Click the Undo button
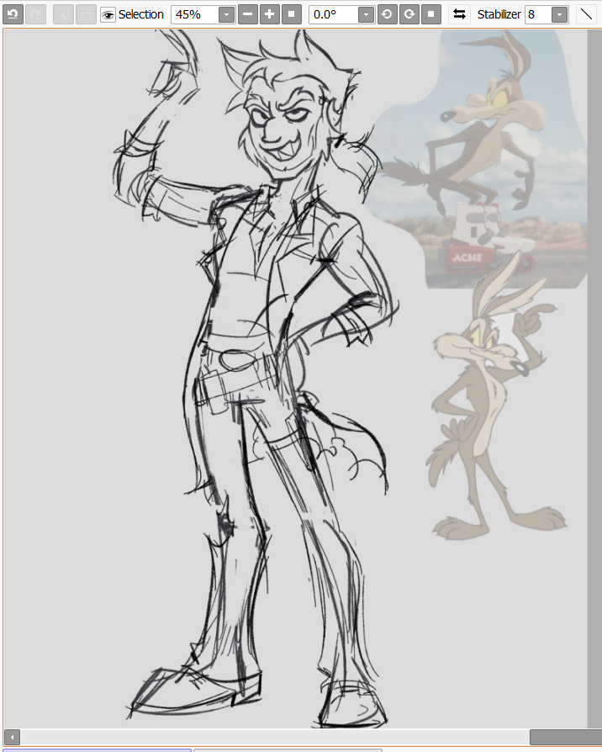This screenshot has width=602, height=752. (x=13, y=14)
